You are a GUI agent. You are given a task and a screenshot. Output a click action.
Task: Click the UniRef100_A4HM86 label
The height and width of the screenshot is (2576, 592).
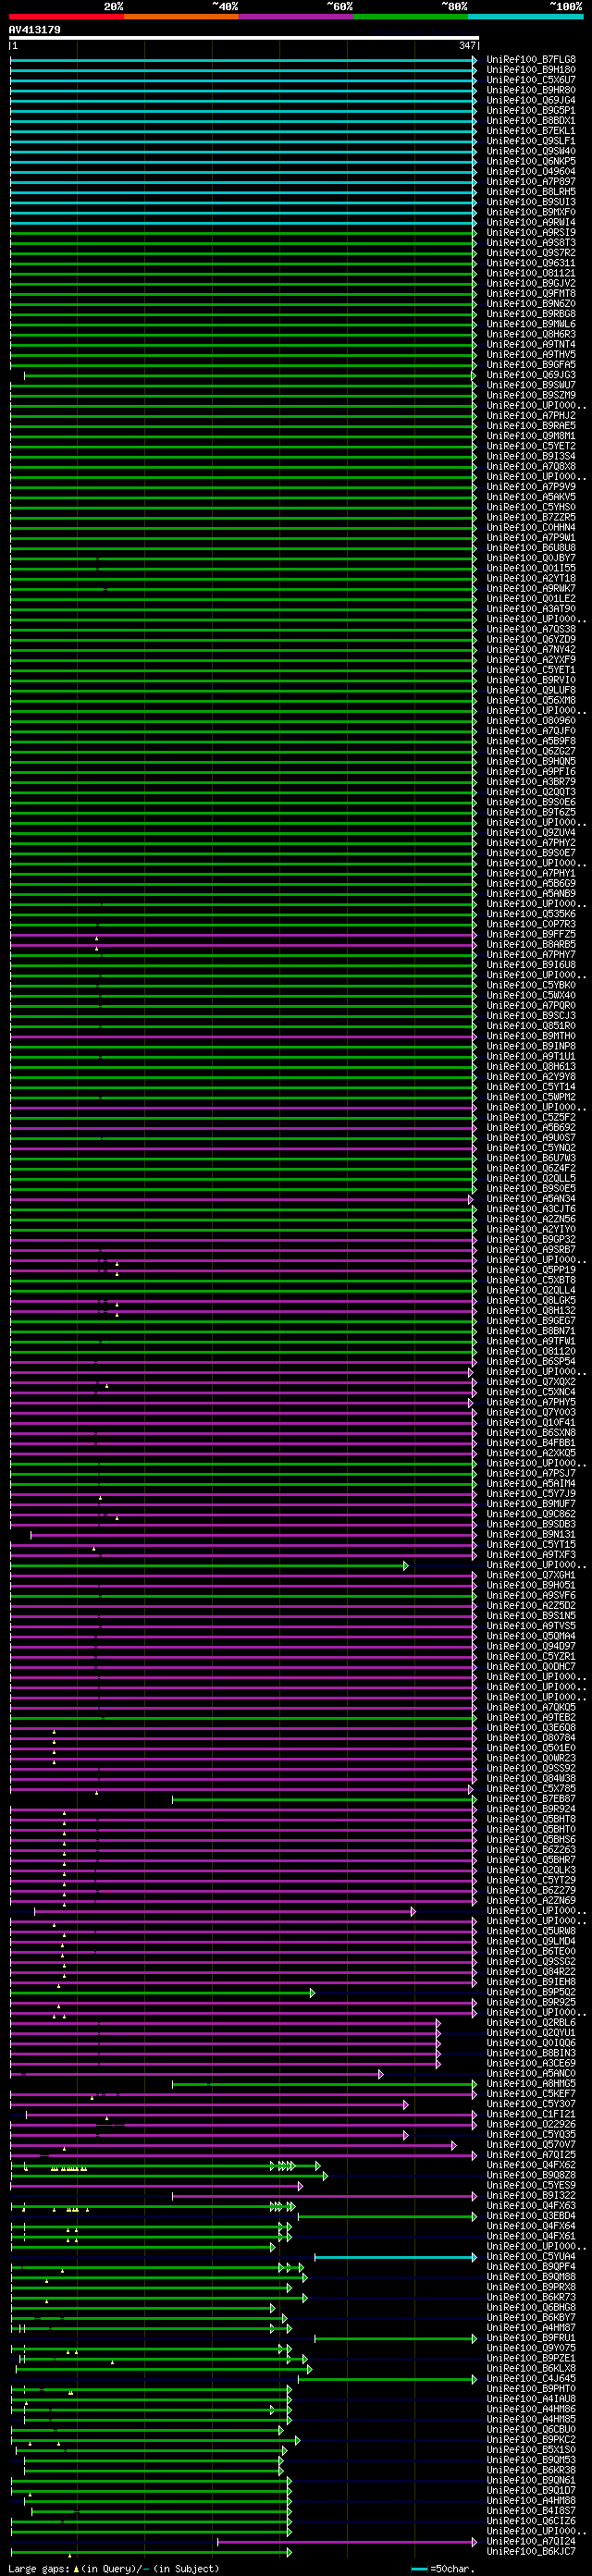click(x=531, y=2409)
